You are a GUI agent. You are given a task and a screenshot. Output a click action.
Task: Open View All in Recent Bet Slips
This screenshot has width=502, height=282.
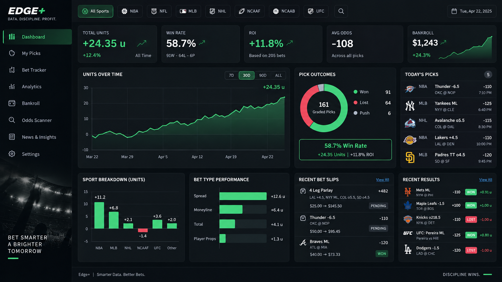(x=382, y=180)
